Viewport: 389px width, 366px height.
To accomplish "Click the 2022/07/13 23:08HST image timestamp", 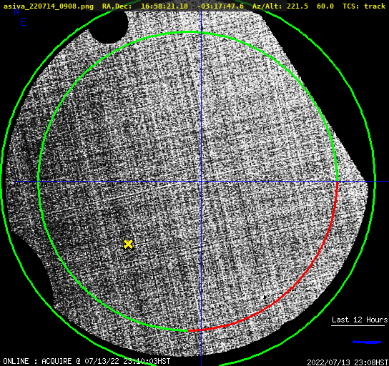I will (x=348, y=362).
